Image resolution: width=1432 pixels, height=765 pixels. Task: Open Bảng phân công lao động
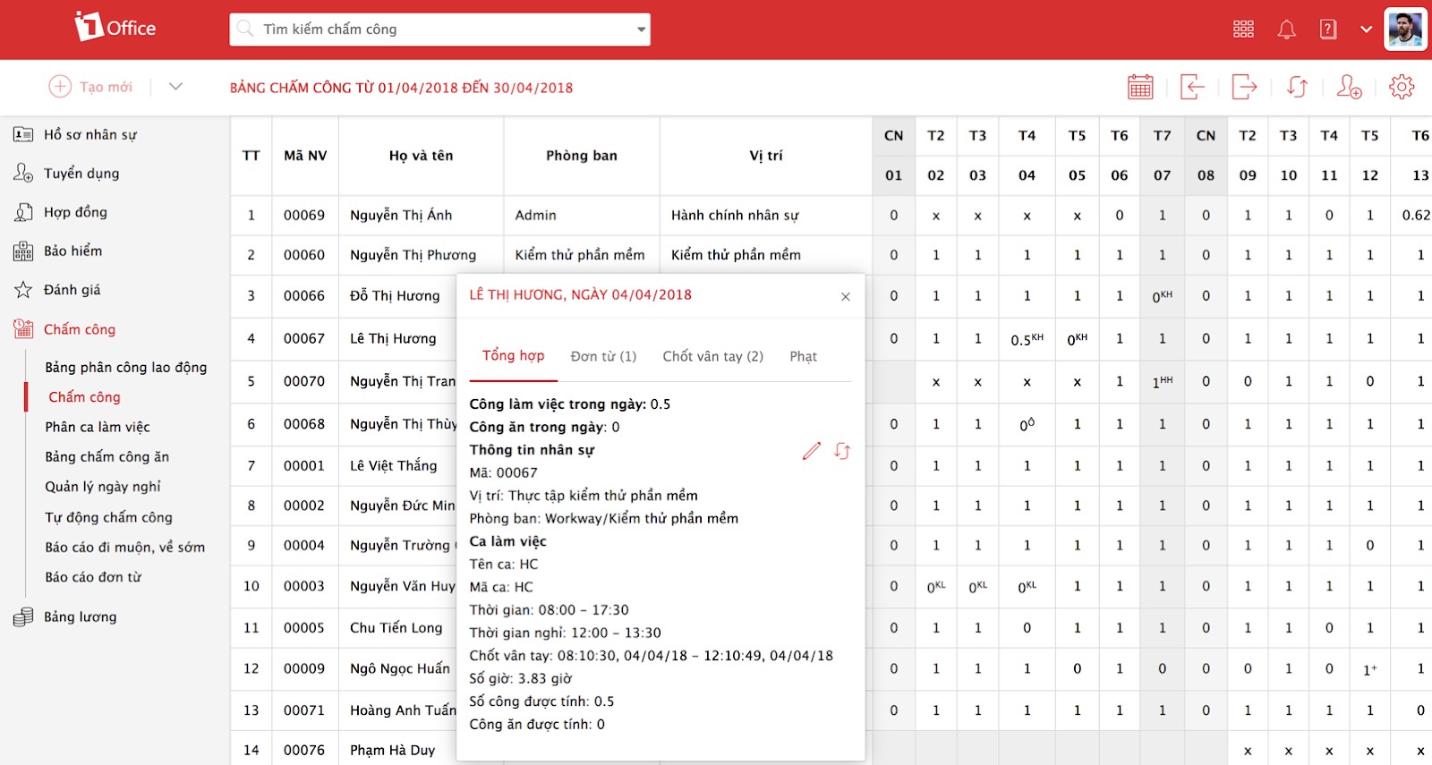[x=126, y=367]
